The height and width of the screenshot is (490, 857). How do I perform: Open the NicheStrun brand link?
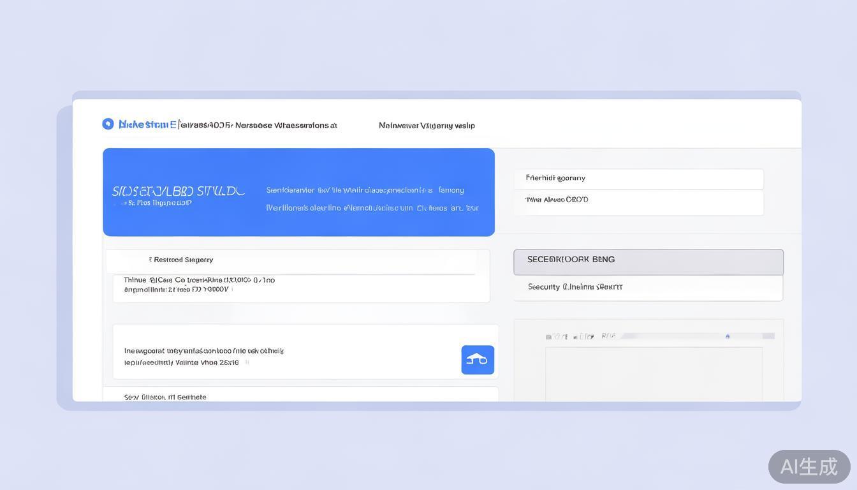coord(147,124)
